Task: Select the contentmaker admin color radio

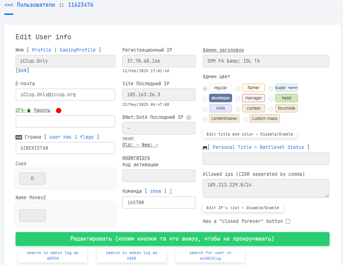Action: [205, 120]
